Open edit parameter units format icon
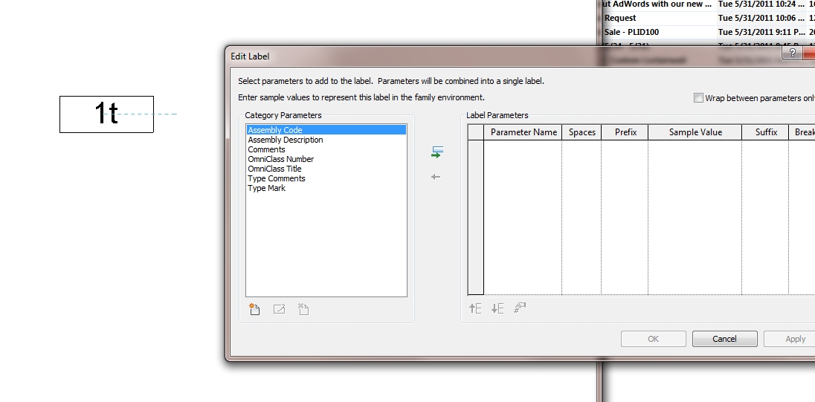Image resolution: width=815 pixels, height=402 pixels. pos(520,308)
